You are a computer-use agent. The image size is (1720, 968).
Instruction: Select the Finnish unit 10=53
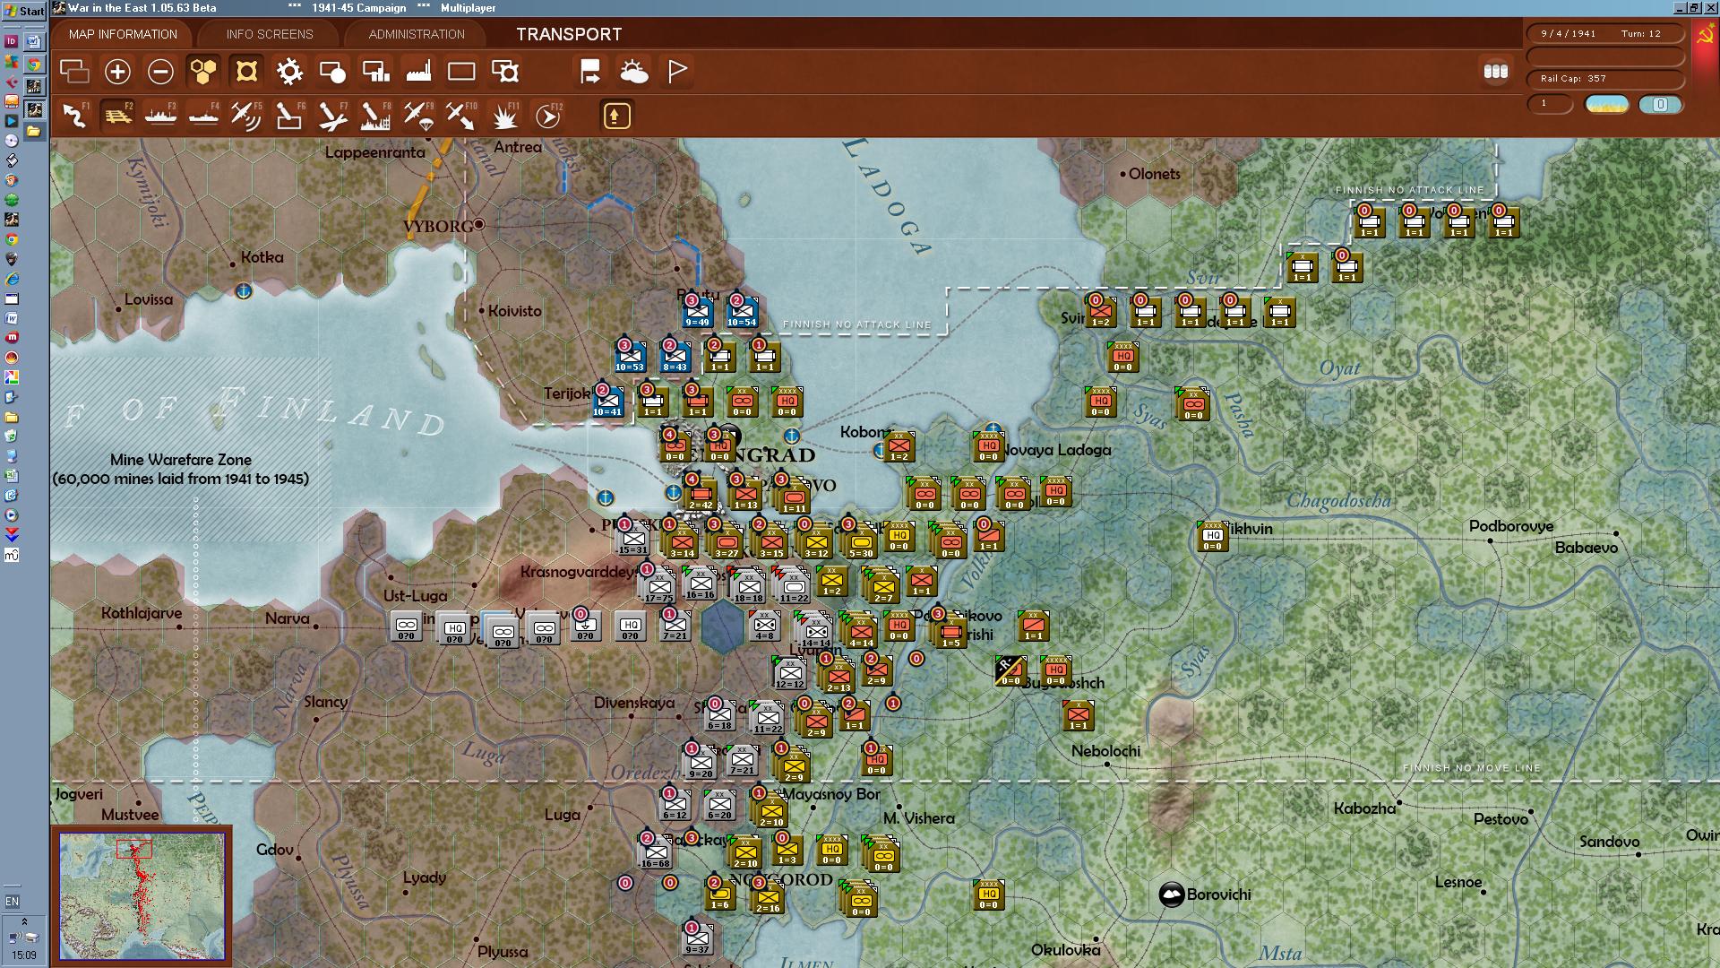(630, 357)
